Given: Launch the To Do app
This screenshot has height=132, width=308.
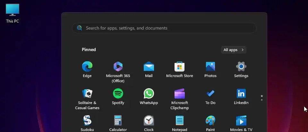Looking at the screenshot, I should [210, 97].
